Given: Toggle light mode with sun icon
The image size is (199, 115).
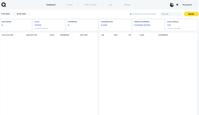Looking at the screenshot, I should [177, 5].
